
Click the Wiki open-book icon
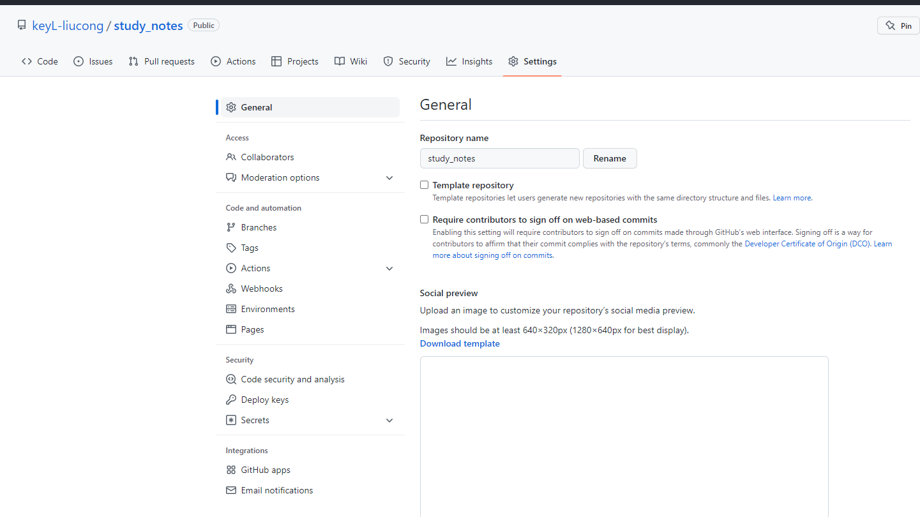tap(340, 61)
